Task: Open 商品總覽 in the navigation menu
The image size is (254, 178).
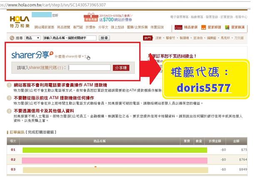Action: click(63, 27)
